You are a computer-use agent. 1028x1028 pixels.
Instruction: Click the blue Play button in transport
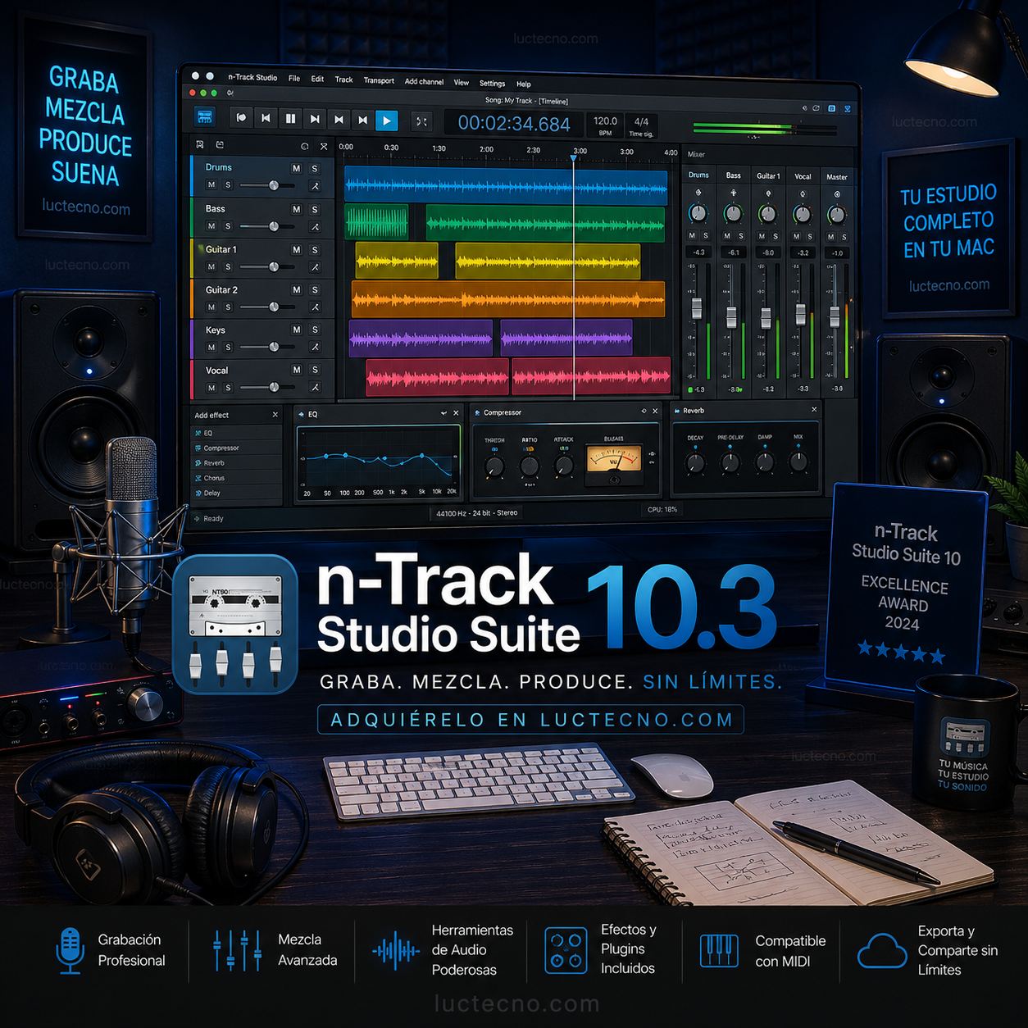(387, 121)
